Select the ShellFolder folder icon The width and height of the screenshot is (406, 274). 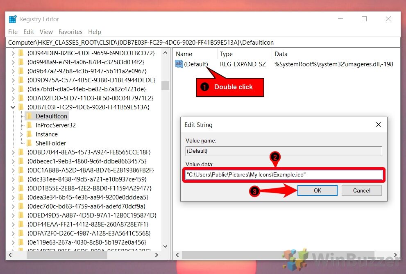(x=29, y=143)
